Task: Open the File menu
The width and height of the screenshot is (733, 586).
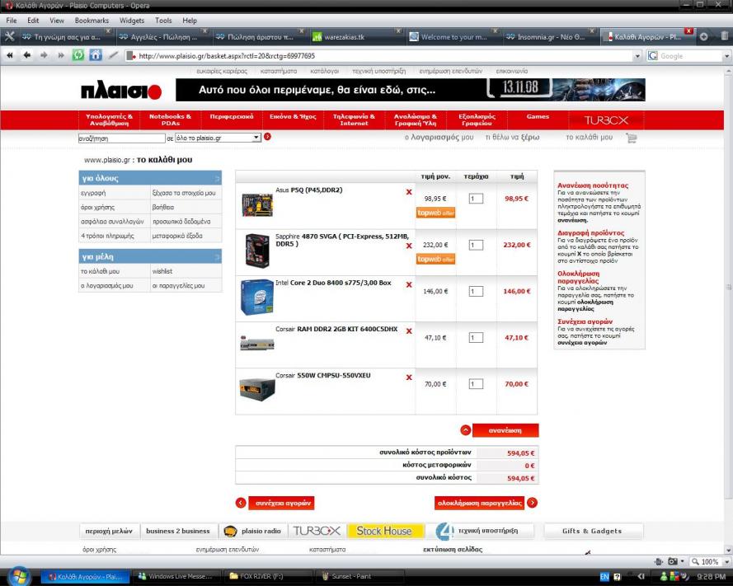Action: pyautogui.click(x=12, y=21)
